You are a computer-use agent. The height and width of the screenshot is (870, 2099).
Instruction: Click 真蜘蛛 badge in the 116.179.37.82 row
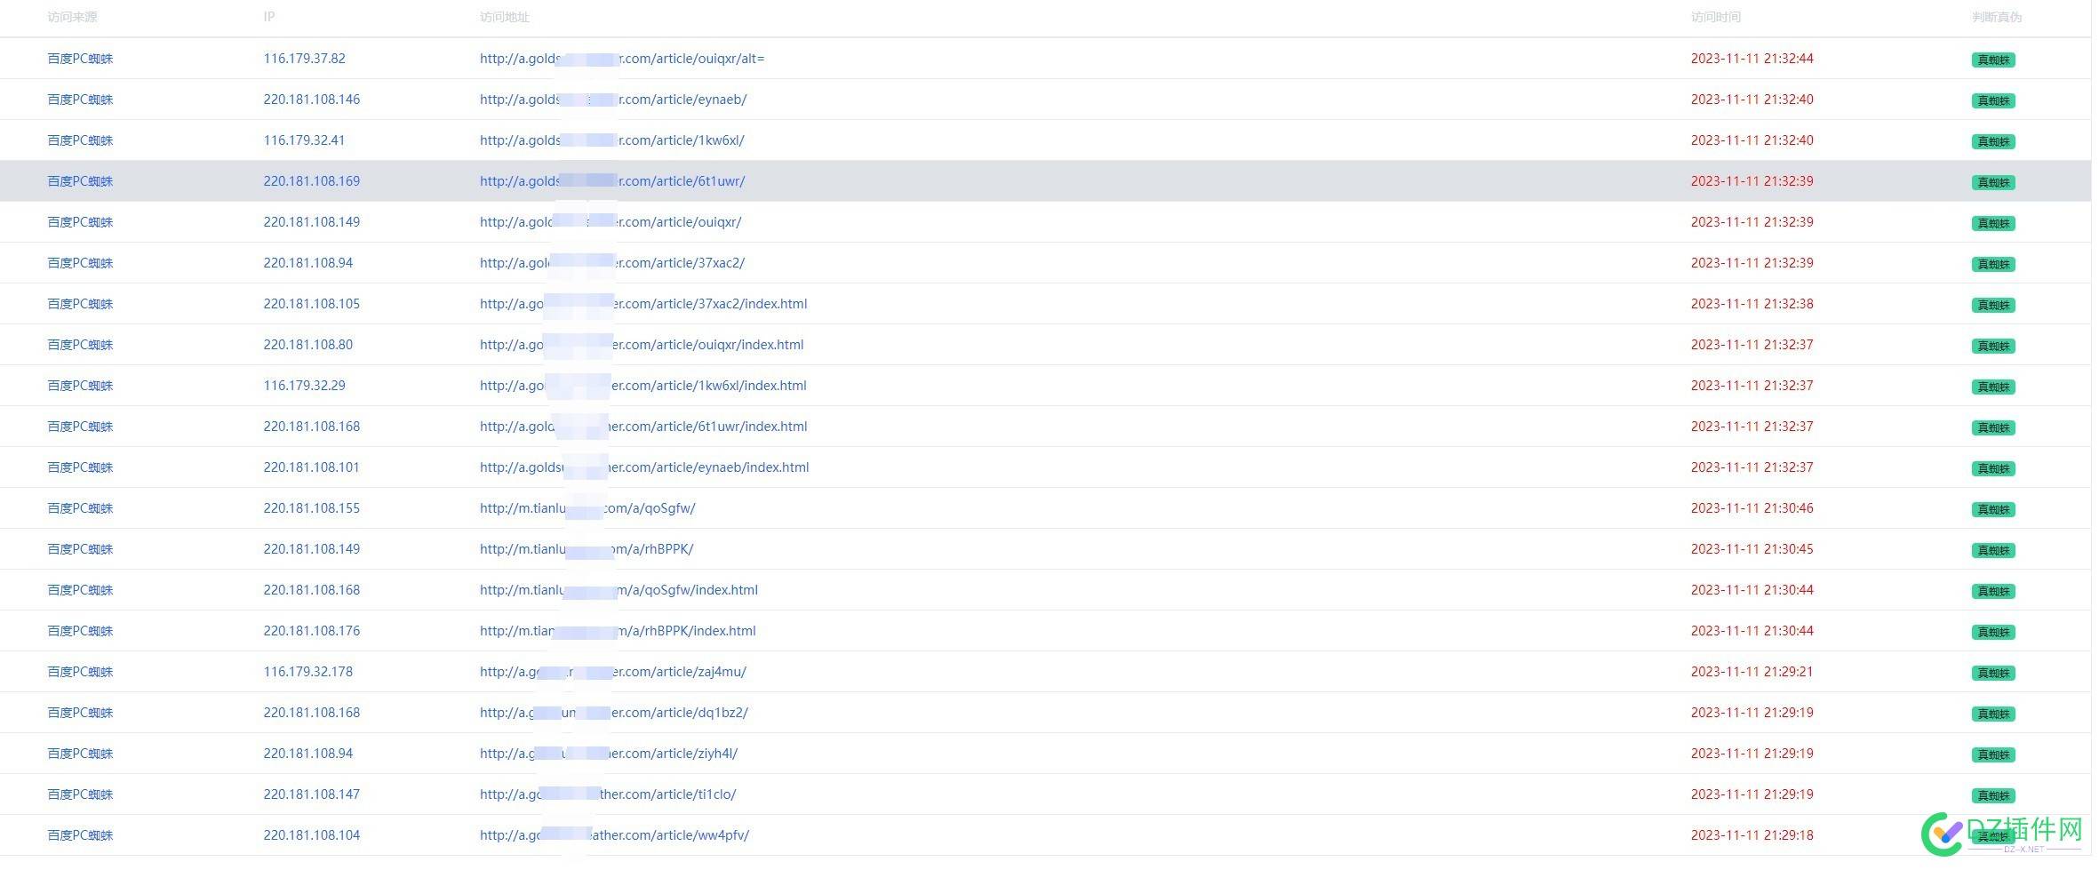point(1993,60)
